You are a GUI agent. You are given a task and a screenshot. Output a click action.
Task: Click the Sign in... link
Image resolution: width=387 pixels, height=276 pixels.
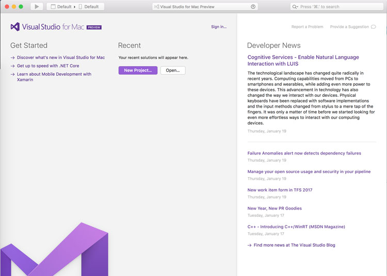coord(219,27)
